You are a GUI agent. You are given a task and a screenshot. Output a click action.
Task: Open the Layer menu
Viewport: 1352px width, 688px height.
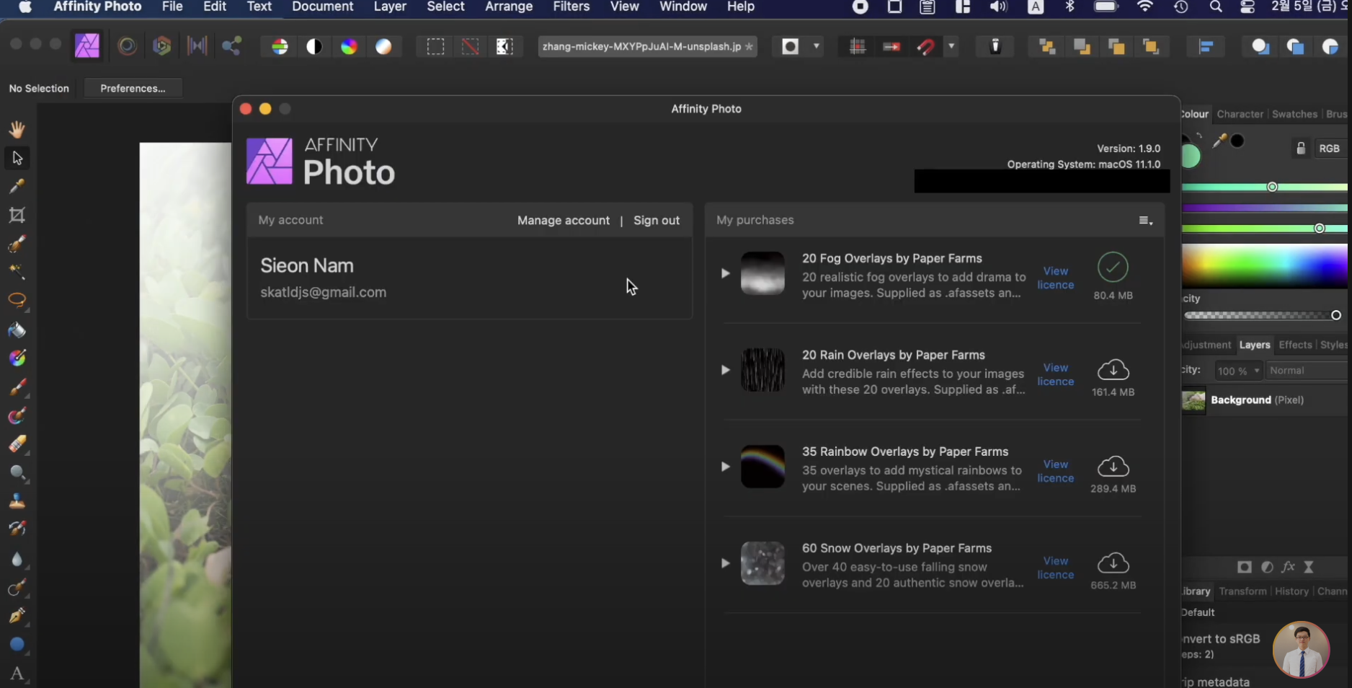click(x=390, y=7)
